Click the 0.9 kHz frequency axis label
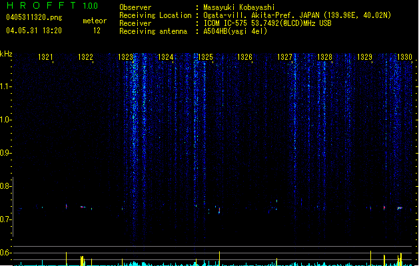Screen dimensions: 419x266 pyautogui.click(x=5, y=153)
